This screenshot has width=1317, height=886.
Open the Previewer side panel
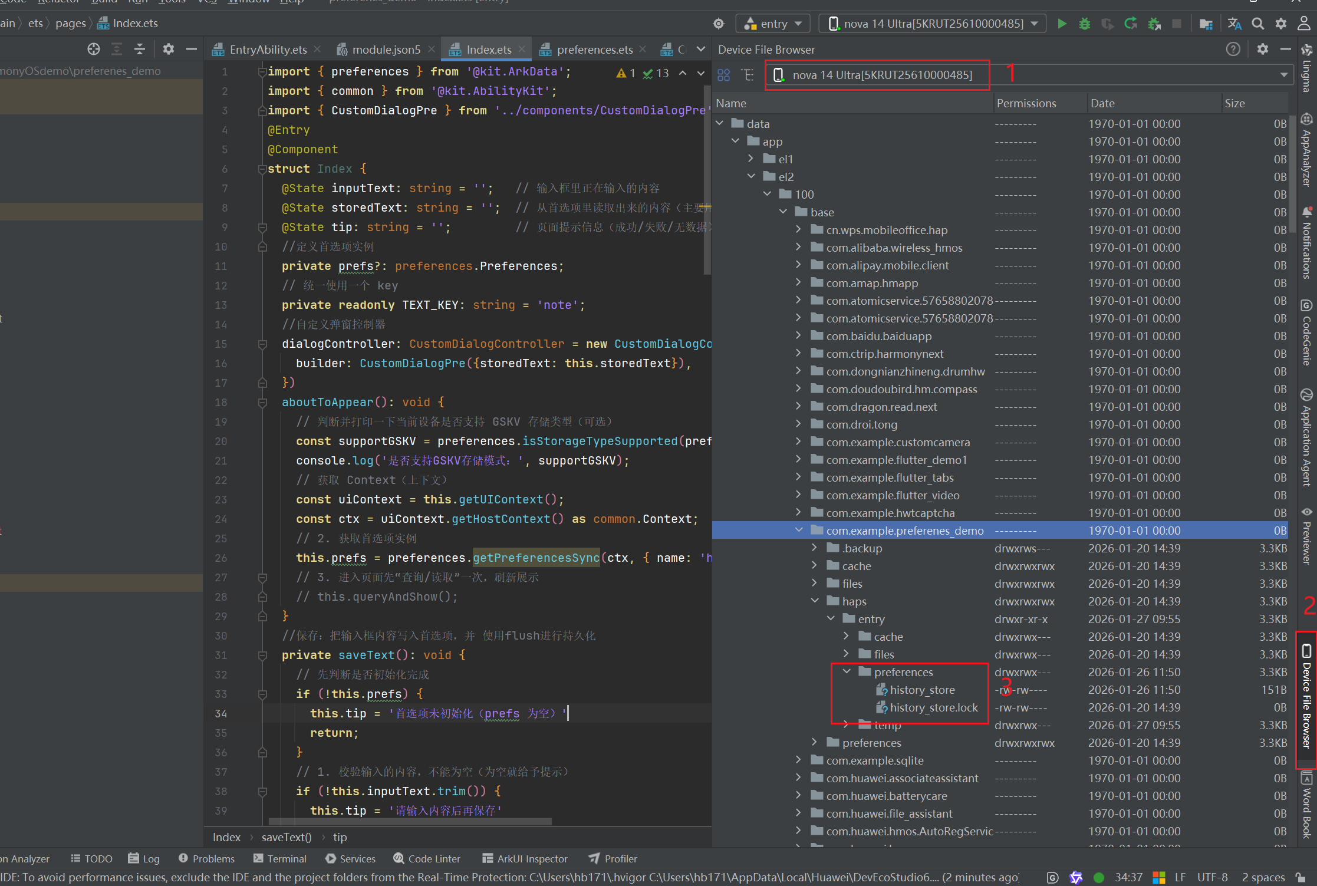coord(1307,536)
